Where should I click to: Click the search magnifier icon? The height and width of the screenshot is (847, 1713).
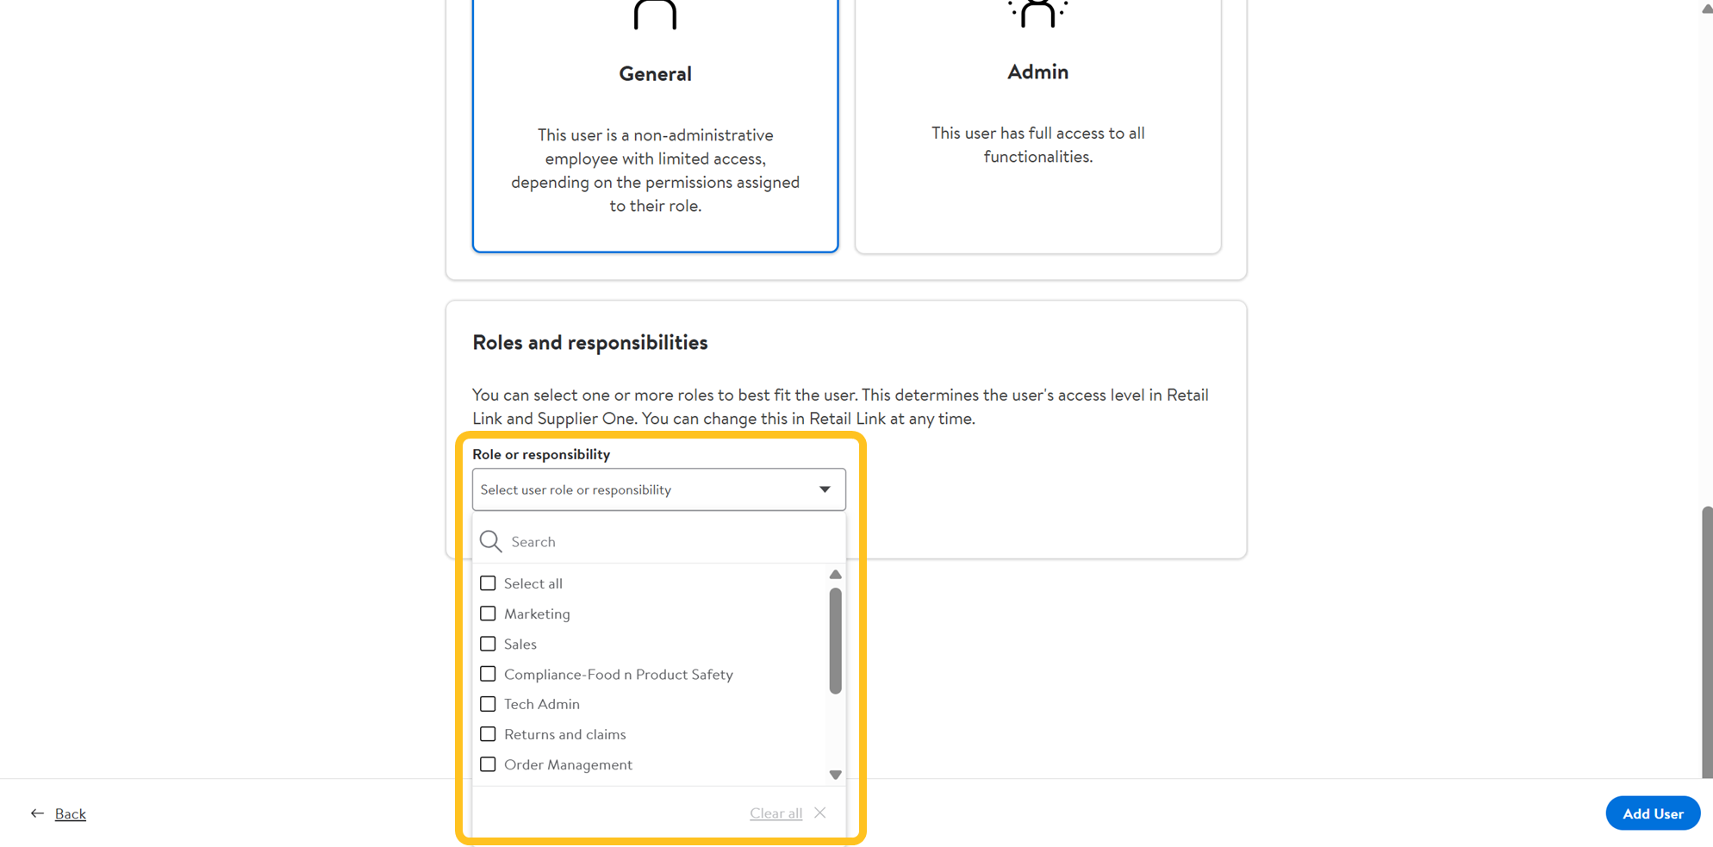pyautogui.click(x=491, y=541)
